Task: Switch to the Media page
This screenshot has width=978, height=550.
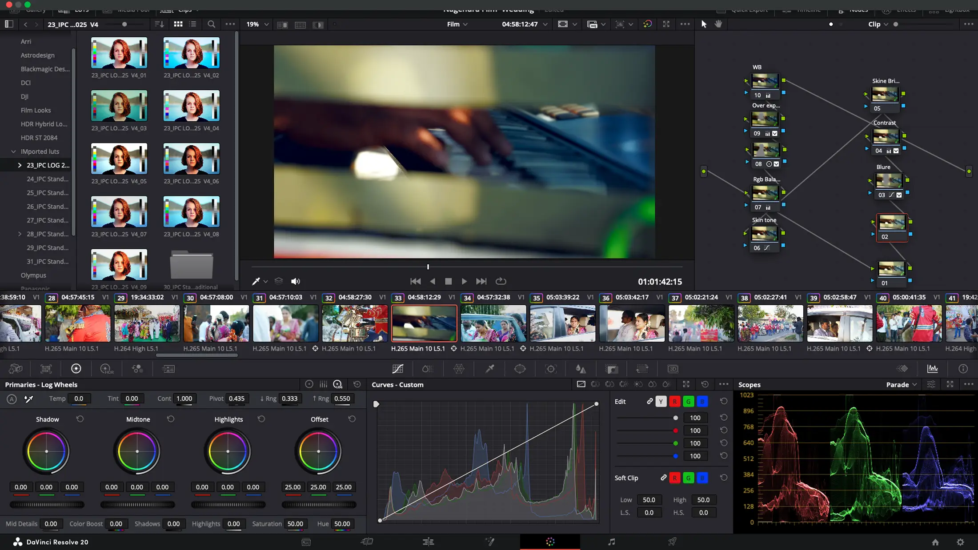Action: 306,542
